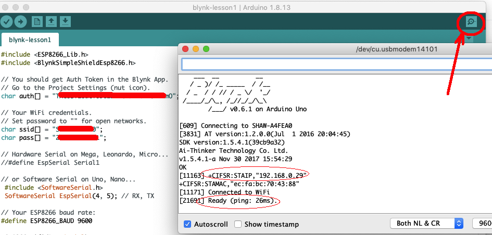The height and width of the screenshot is (235, 492).
Task: Click the '+CIFSR:STAIP' IP address line
Action: click(243, 175)
